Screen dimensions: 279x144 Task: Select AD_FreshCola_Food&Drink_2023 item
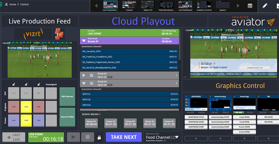click(x=129, y=57)
